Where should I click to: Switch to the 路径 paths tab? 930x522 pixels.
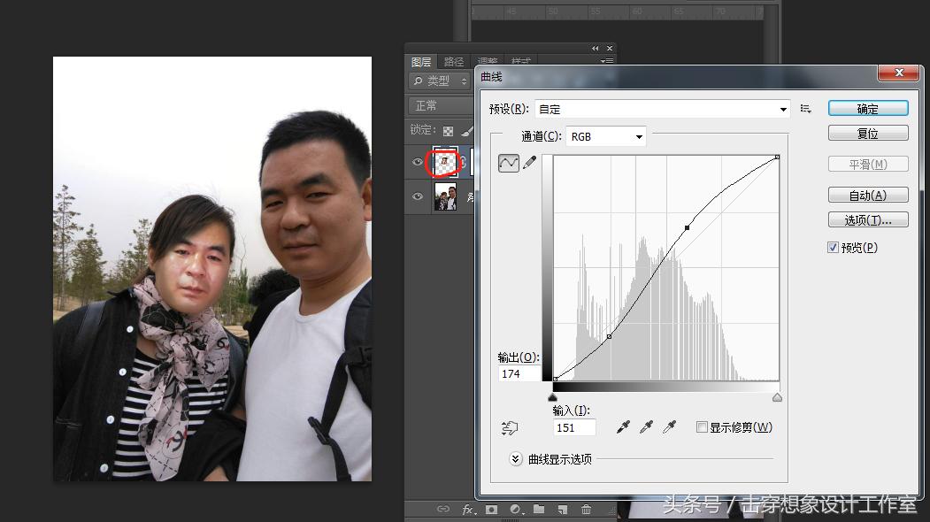(454, 61)
